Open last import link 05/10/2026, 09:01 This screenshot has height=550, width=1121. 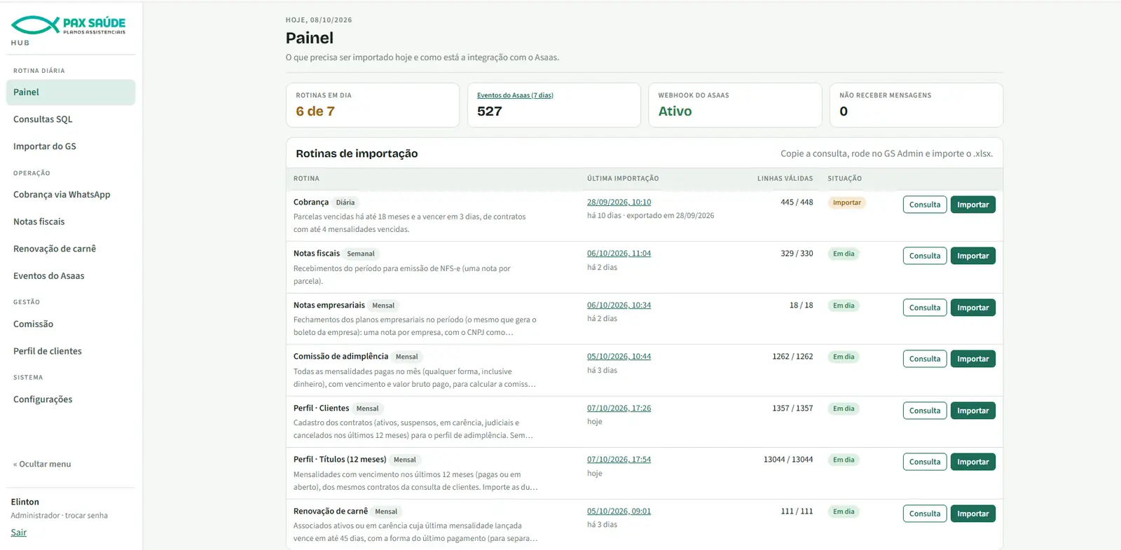pos(619,511)
